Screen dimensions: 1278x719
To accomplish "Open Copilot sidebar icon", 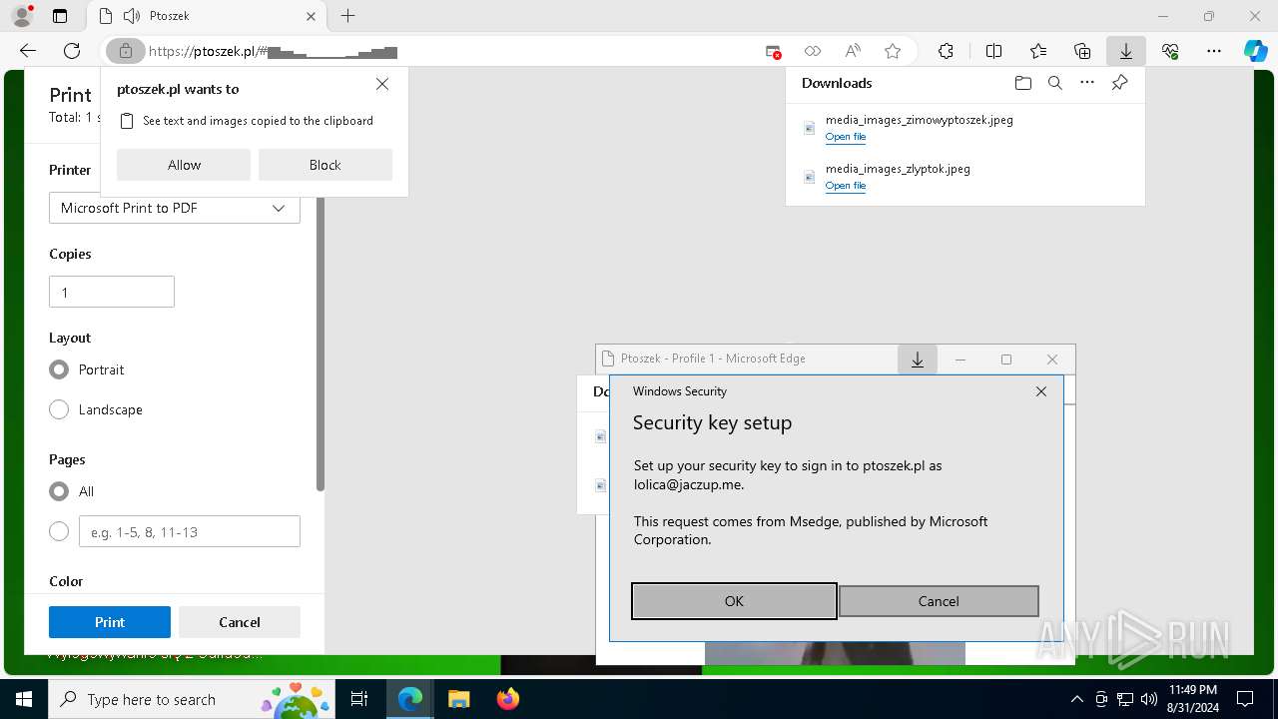I will [x=1256, y=51].
